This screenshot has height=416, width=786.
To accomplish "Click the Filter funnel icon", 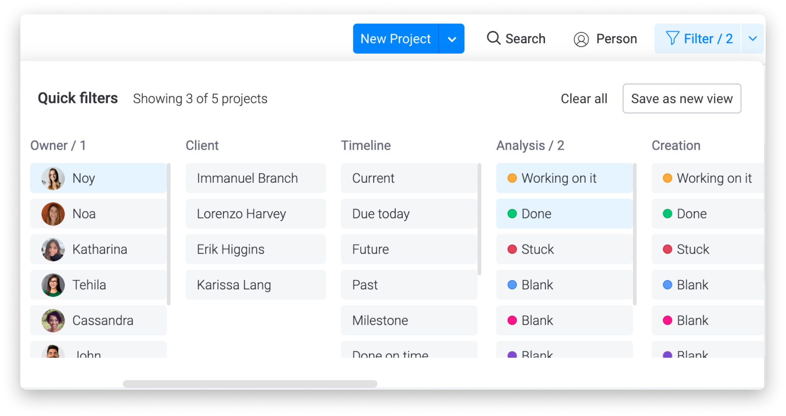I will click(x=672, y=38).
